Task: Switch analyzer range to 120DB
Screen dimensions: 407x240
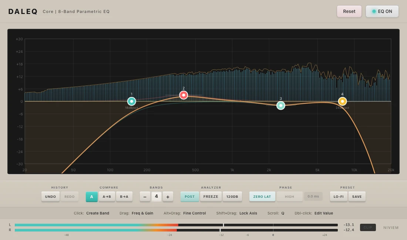Action: coord(232,197)
